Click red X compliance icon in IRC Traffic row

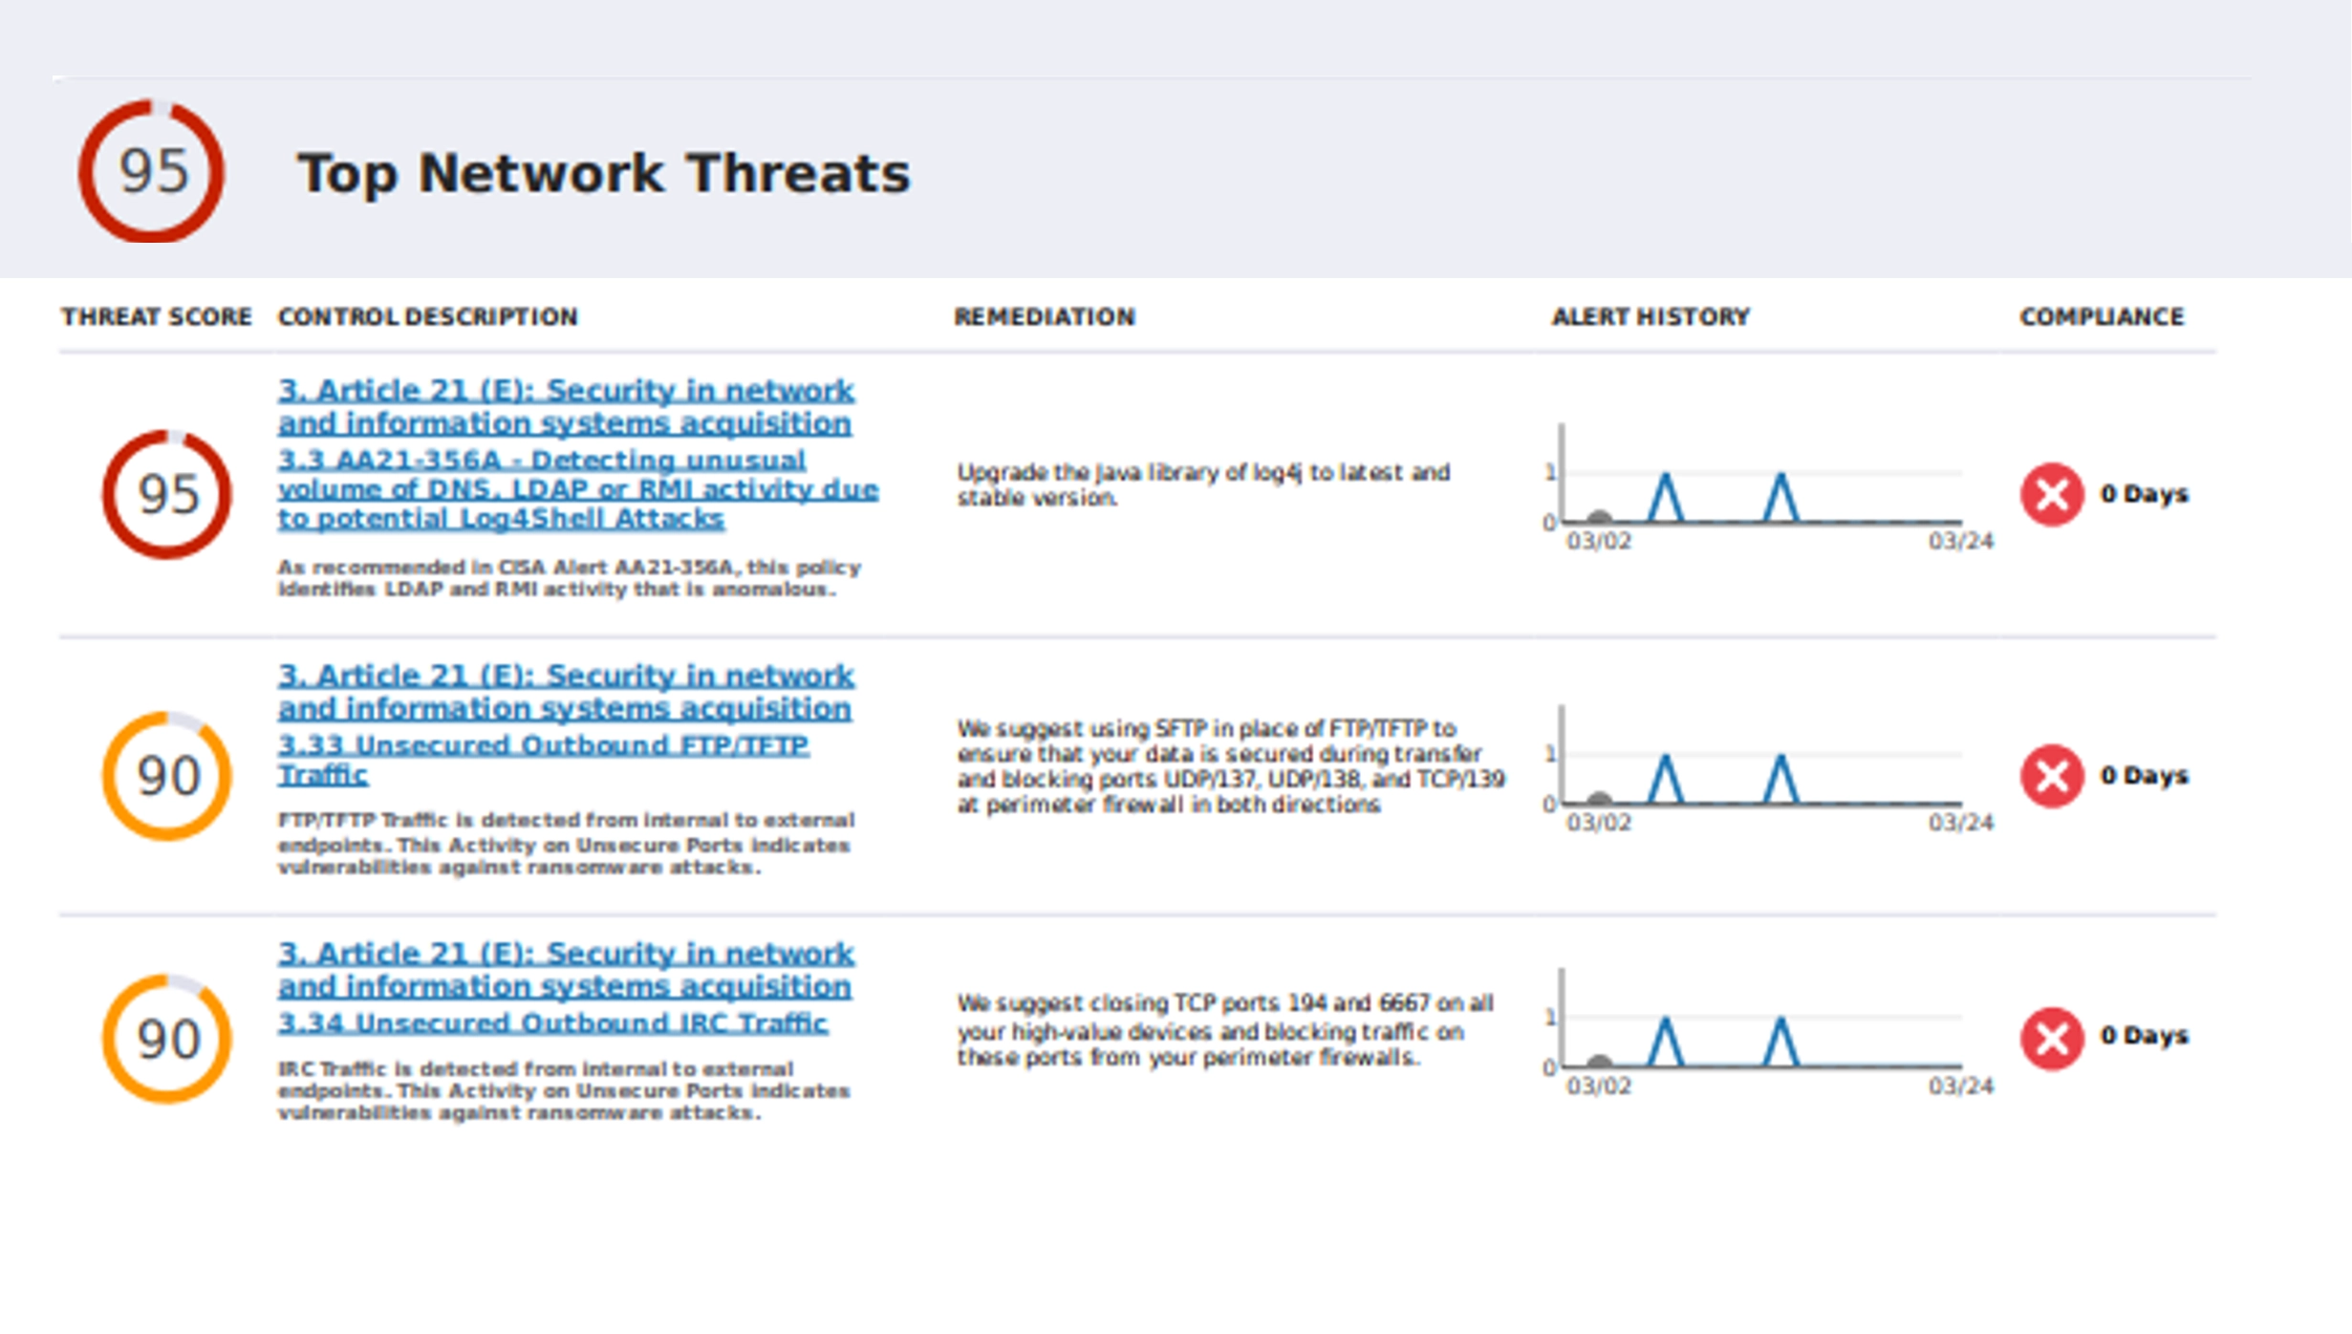(2051, 1038)
